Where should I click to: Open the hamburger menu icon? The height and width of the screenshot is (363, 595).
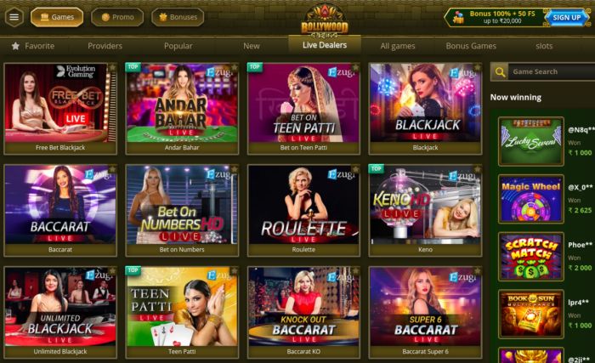14,17
